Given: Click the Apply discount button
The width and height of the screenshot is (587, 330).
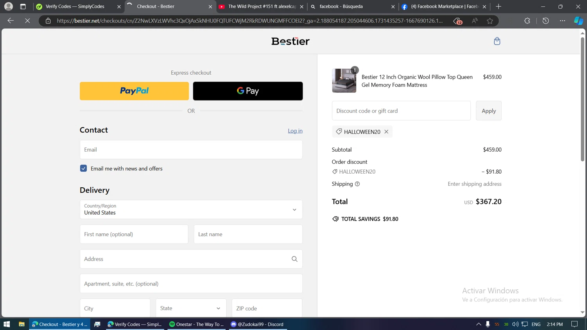Looking at the screenshot, I should (x=488, y=111).
